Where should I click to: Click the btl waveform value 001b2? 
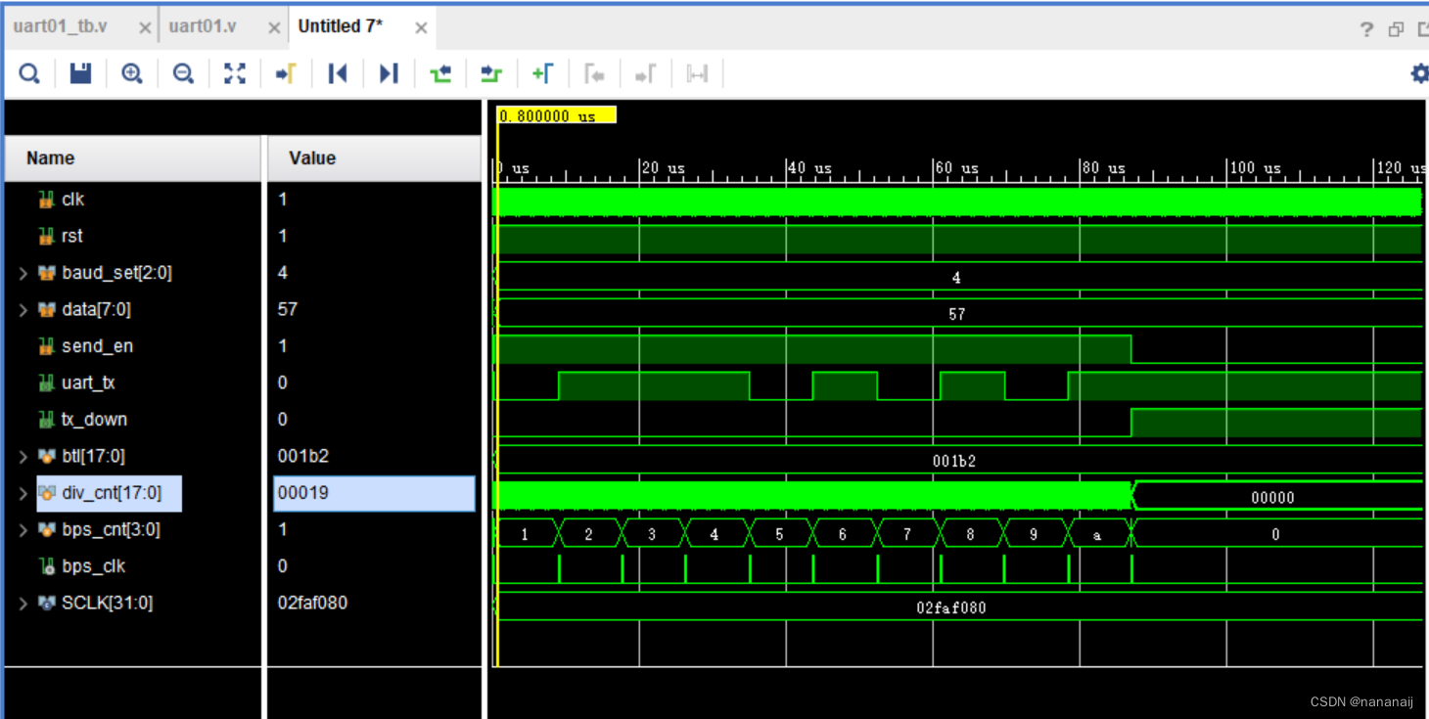point(953,461)
